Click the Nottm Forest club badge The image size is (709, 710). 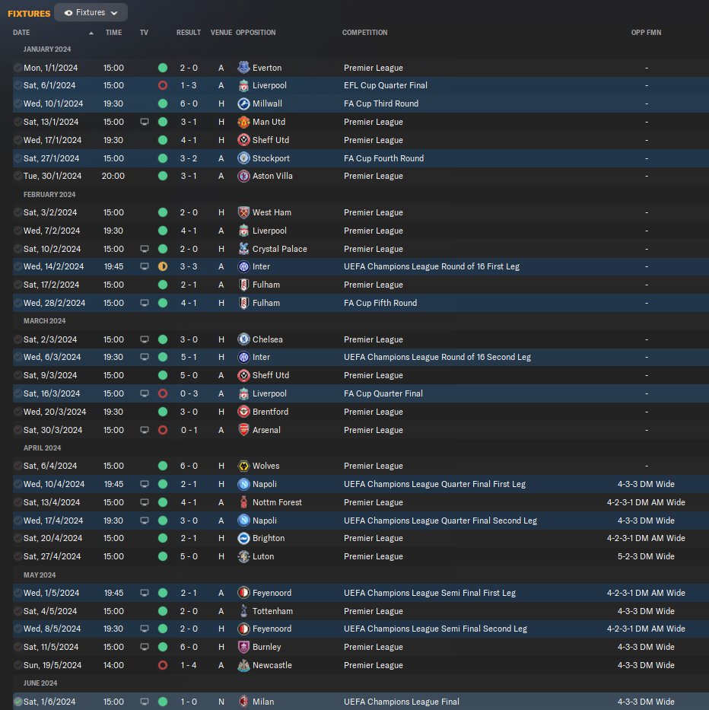click(x=243, y=502)
